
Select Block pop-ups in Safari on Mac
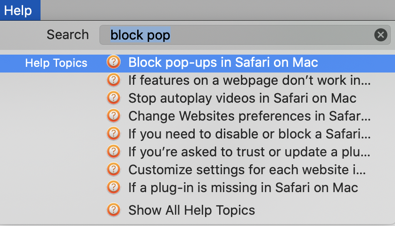tap(223, 62)
